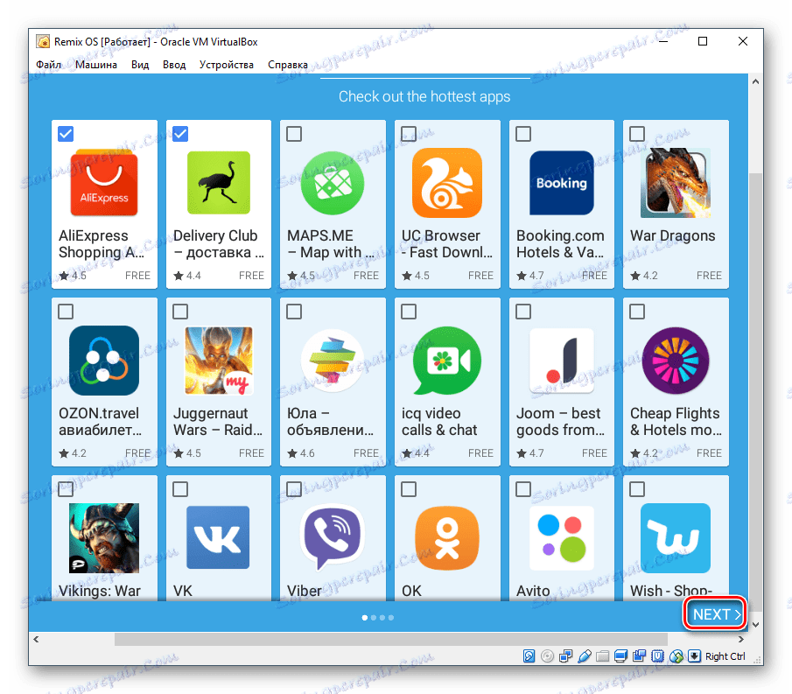Click the USB devices status icon
The width and height of the screenshot is (792, 694).
584,656
